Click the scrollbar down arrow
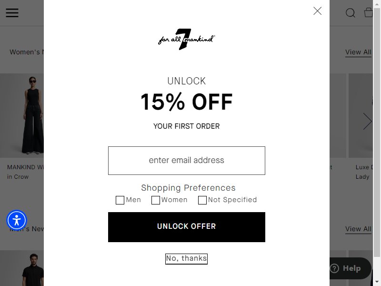The image size is (381, 286). (x=377, y=282)
